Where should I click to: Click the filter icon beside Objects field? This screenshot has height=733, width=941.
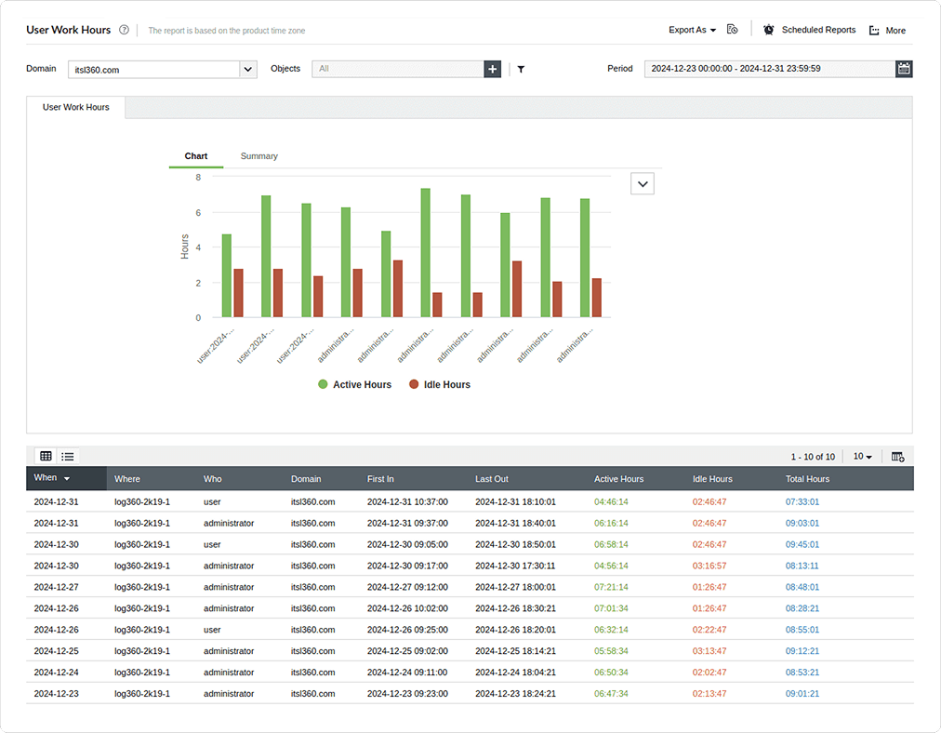coord(521,69)
